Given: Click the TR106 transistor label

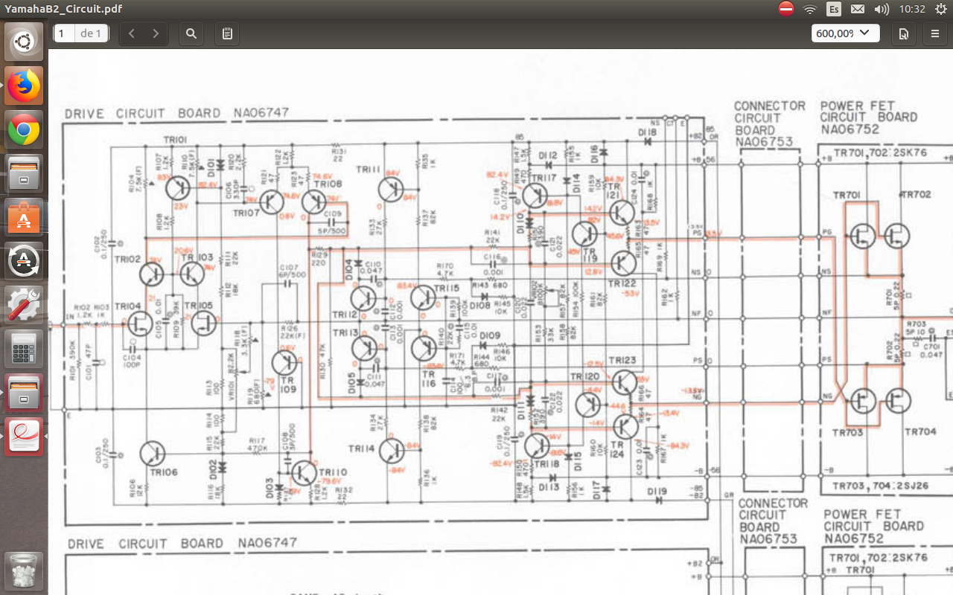Looking at the screenshot, I should (x=164, y=472).
